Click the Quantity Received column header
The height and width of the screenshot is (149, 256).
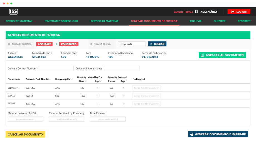coord(117,77)
